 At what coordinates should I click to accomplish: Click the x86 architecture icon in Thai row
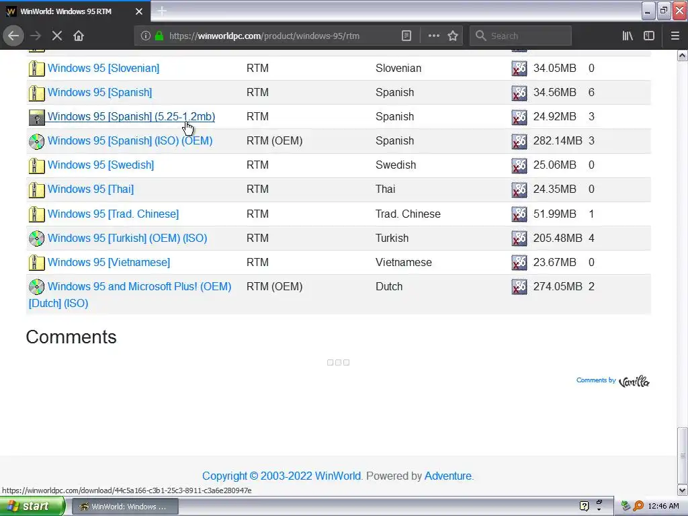coord(519,189)
